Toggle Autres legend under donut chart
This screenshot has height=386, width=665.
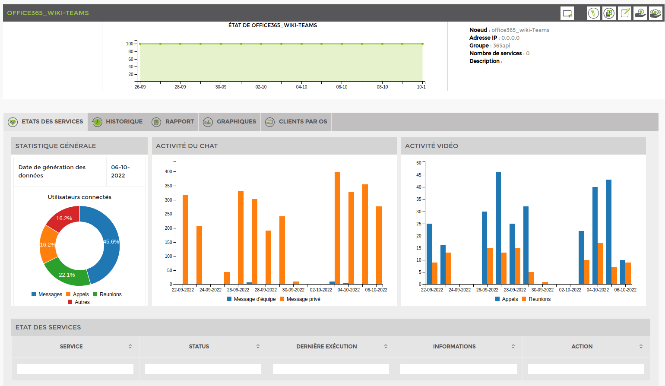pyautogui.click(x=79, y=302)
